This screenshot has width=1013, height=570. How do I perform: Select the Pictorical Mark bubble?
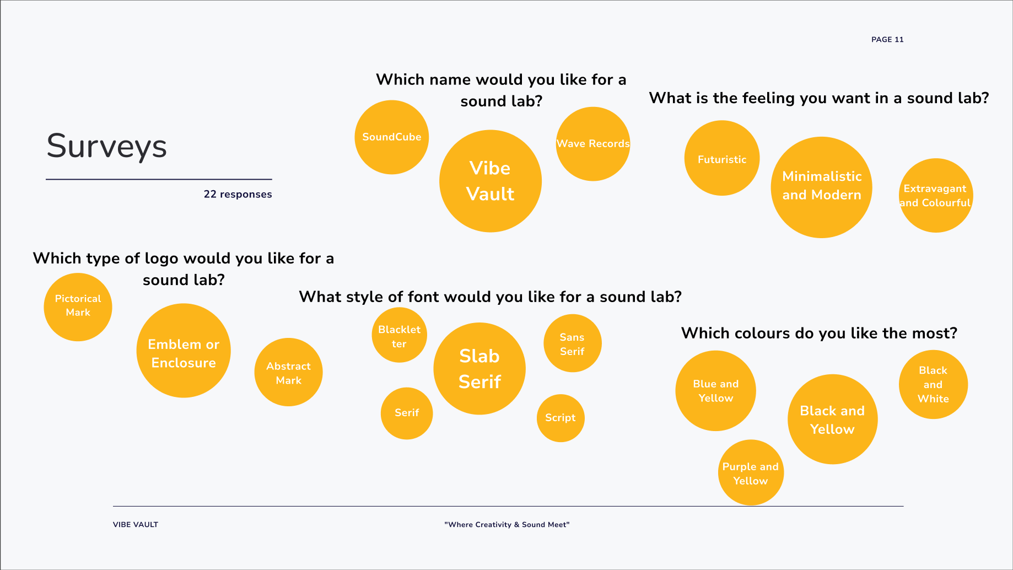pos(78,307)
